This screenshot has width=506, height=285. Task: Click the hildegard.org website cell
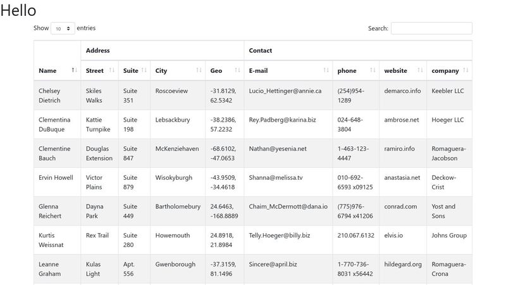tap(403, 265)
